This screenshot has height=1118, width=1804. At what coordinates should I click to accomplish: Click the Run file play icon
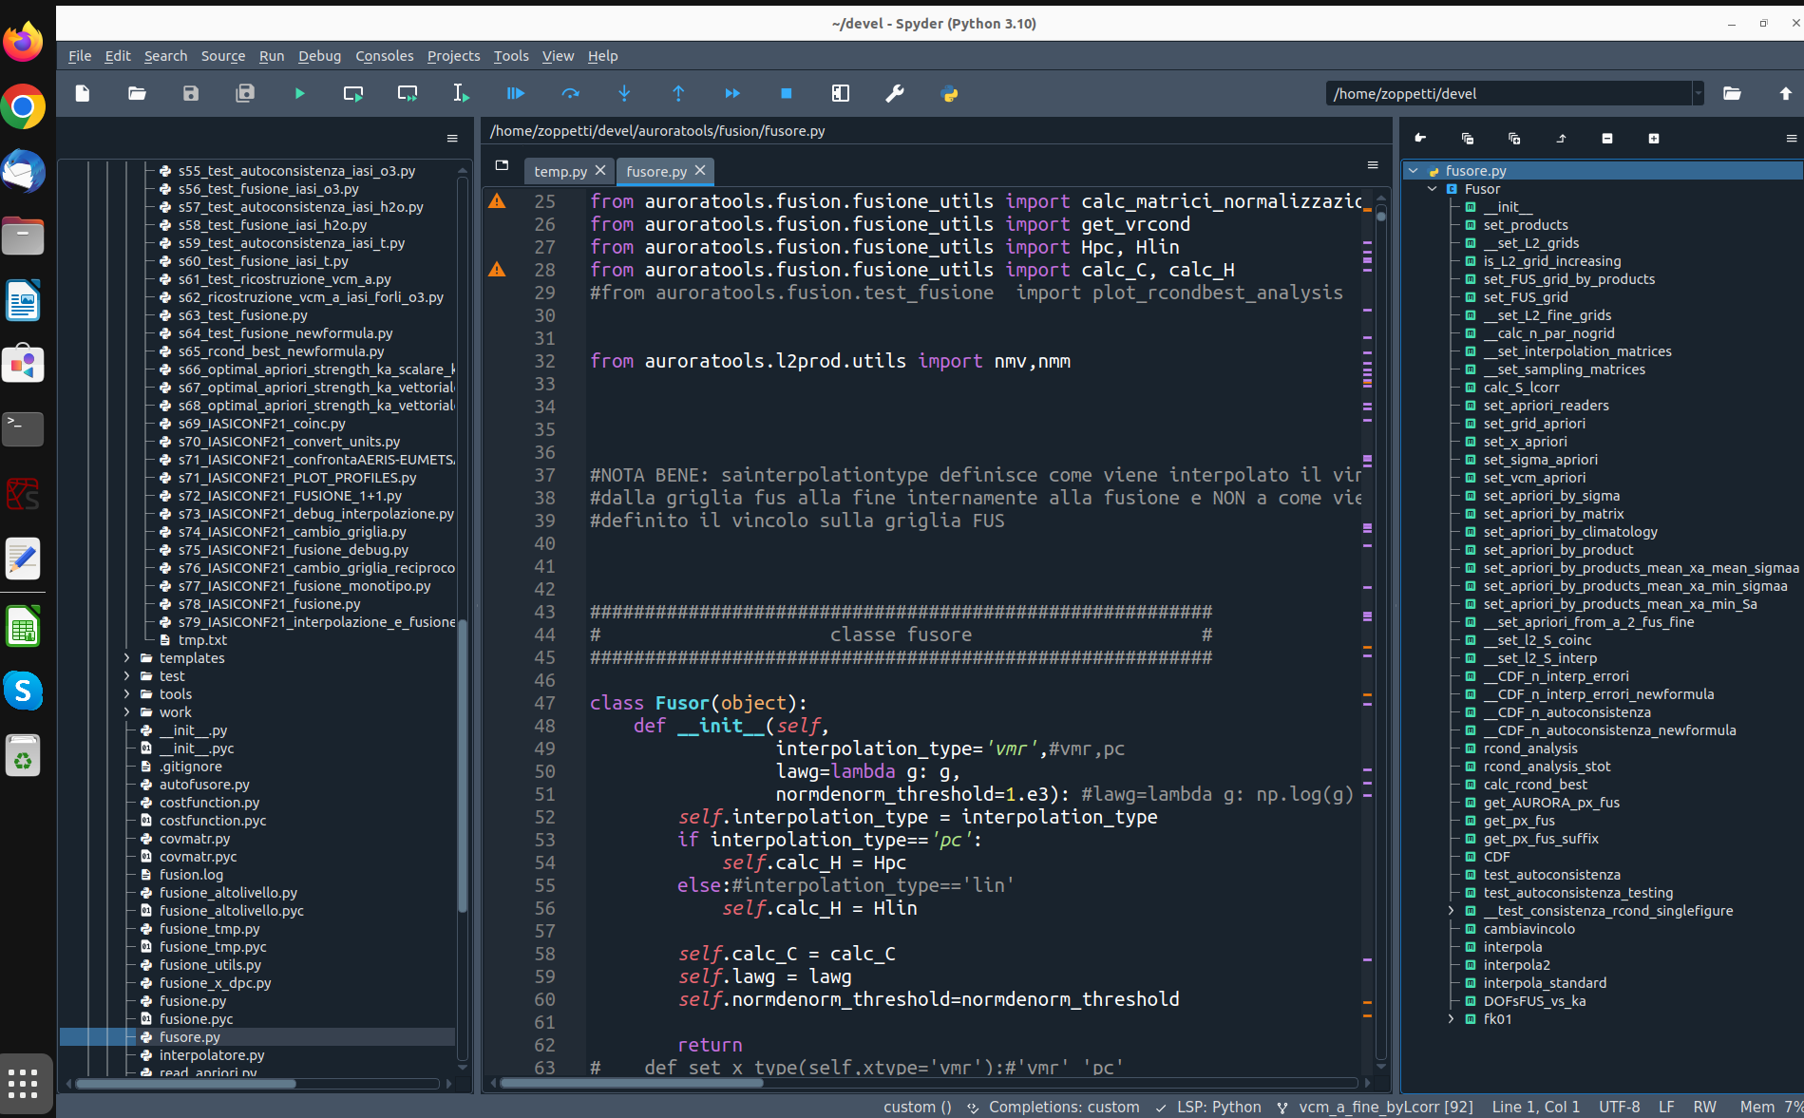[299, 93]
